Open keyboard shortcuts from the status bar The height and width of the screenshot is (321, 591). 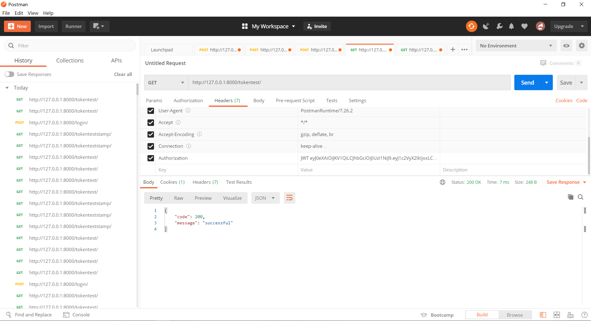point(570,315)
